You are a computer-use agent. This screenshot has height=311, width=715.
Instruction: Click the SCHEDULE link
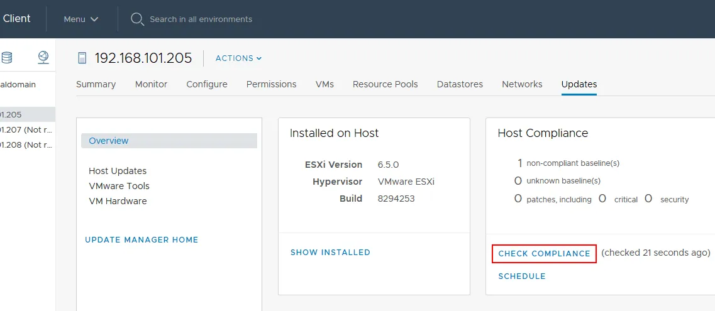pos(522,276)
